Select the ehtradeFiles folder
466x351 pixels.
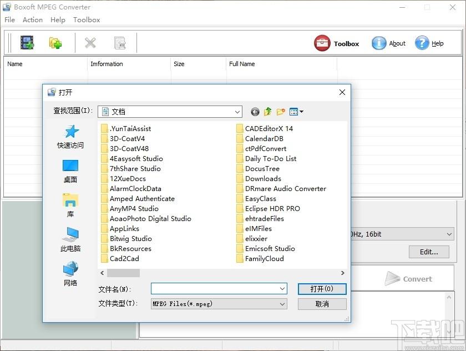click(260, 219)
